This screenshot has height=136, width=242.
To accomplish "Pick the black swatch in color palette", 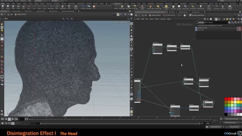I will pos(226,114).
